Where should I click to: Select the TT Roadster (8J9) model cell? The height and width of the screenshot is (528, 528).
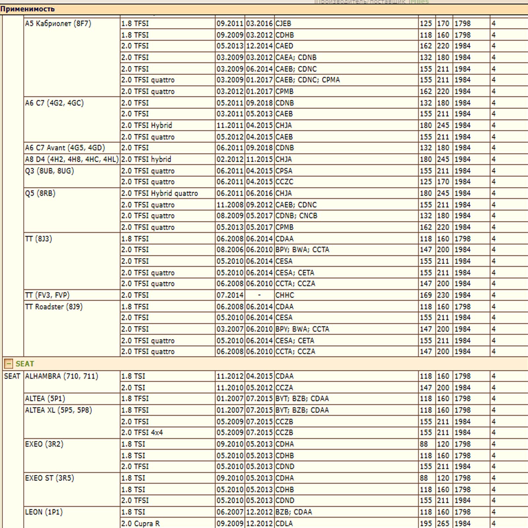54,307
